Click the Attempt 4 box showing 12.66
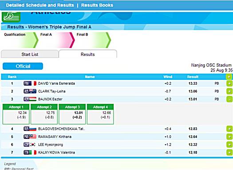The height and width of the screenshot is (170, 233). [x=100, y=114]
